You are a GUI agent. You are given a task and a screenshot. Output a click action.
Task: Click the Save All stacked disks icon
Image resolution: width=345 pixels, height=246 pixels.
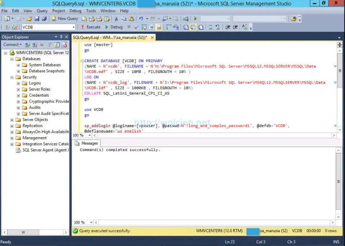click(44, 19)
